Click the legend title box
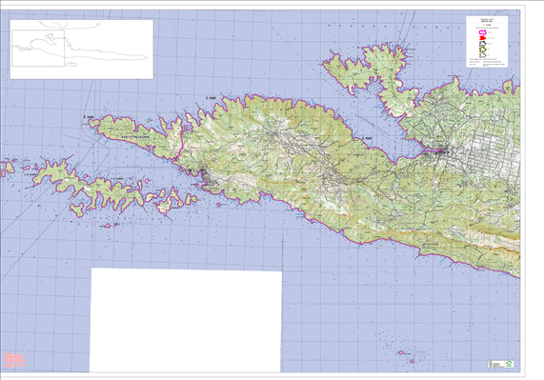This screenshot has width=544, height=380. pos(487,20)
